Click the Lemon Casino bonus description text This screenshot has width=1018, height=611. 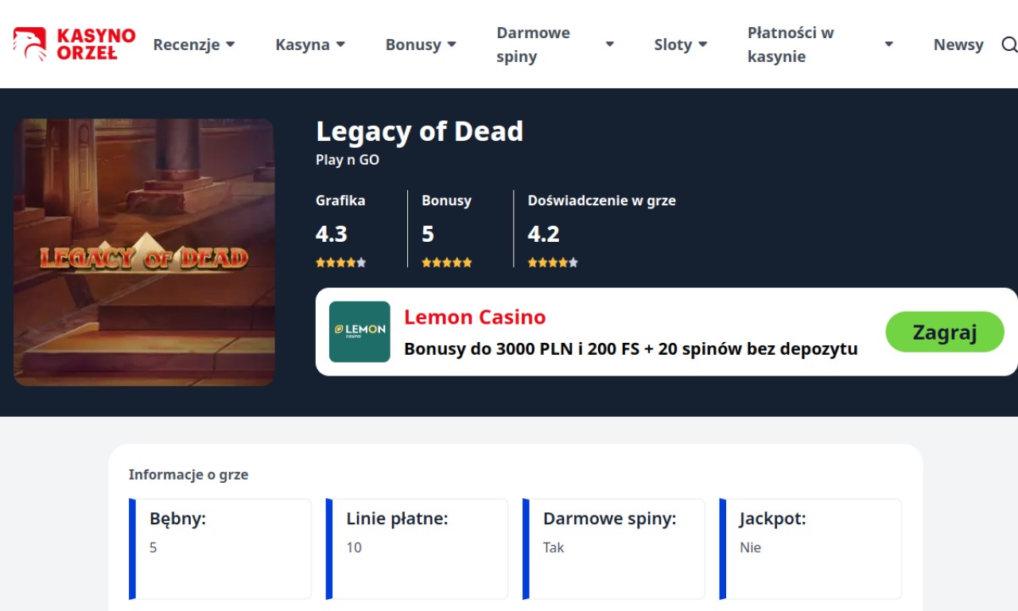coord(631,348)
